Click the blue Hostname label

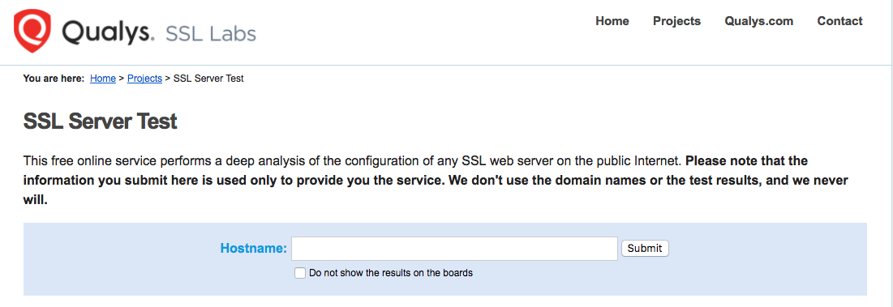point(254,249)
